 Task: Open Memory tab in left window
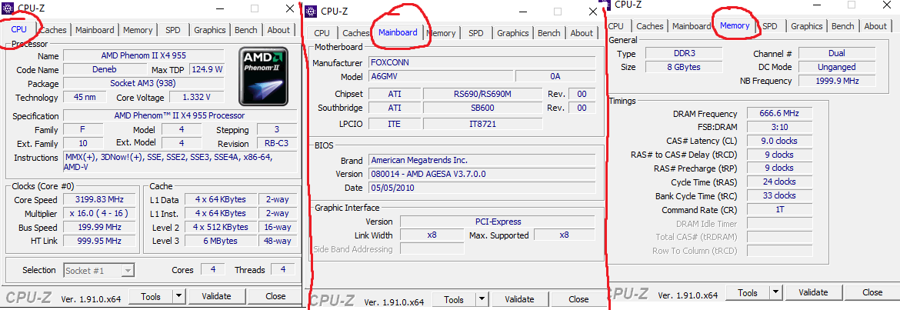coord(138,30)
